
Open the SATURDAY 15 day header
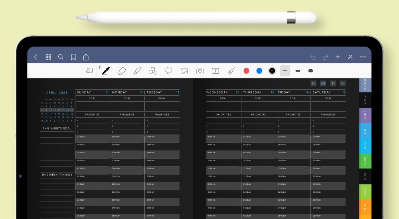tap(329, 92)
